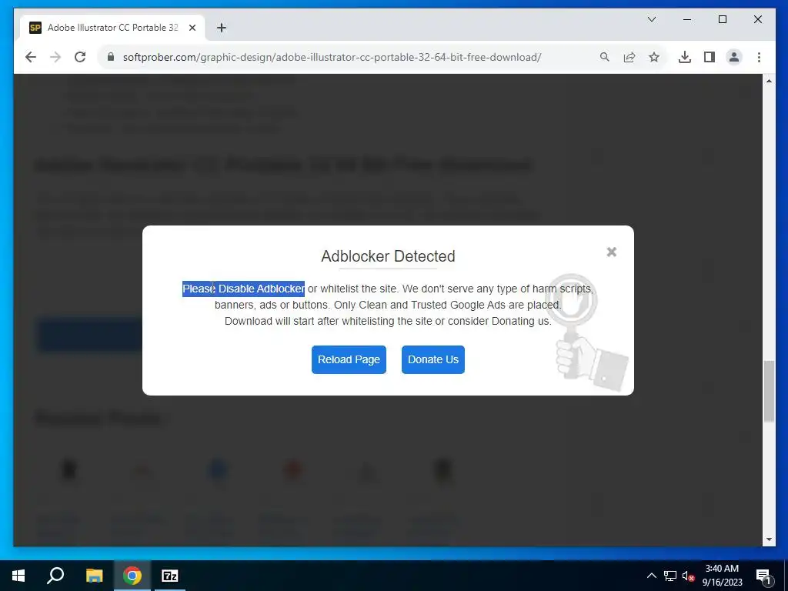788x591 pixels.
Task: Go back to previous page
Action: (31, 57)
